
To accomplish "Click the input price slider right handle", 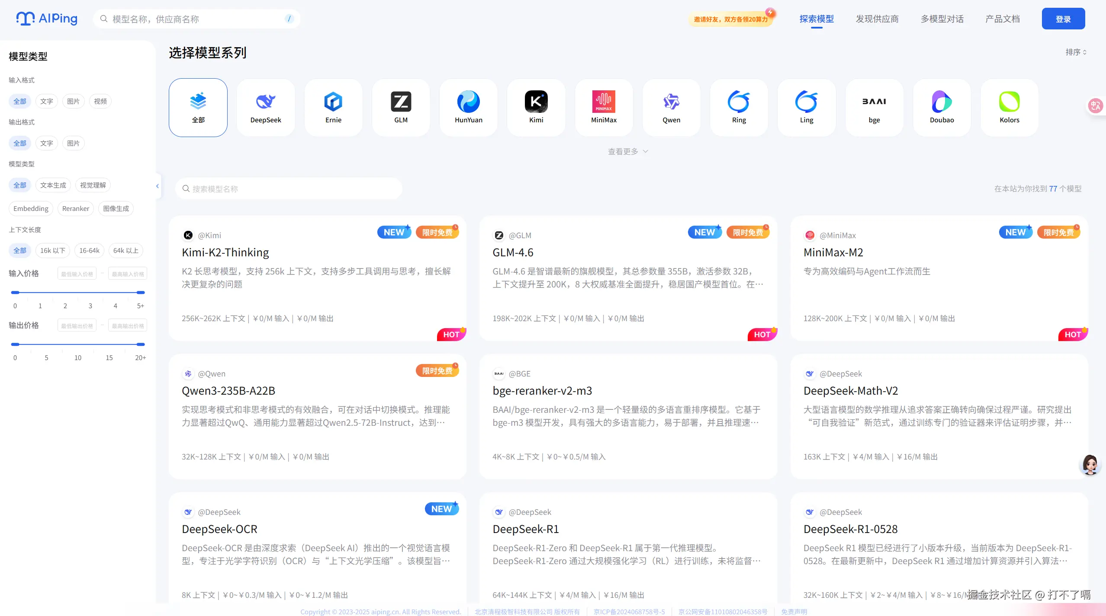I will [141, 293].
